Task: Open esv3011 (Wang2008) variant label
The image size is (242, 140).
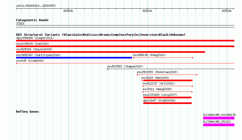Action: click(157, 89)
